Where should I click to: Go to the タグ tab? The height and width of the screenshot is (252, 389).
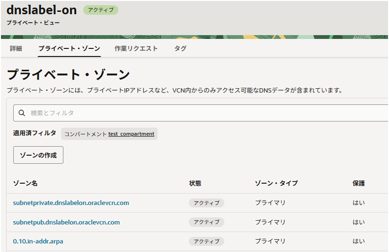click(180, 48)
